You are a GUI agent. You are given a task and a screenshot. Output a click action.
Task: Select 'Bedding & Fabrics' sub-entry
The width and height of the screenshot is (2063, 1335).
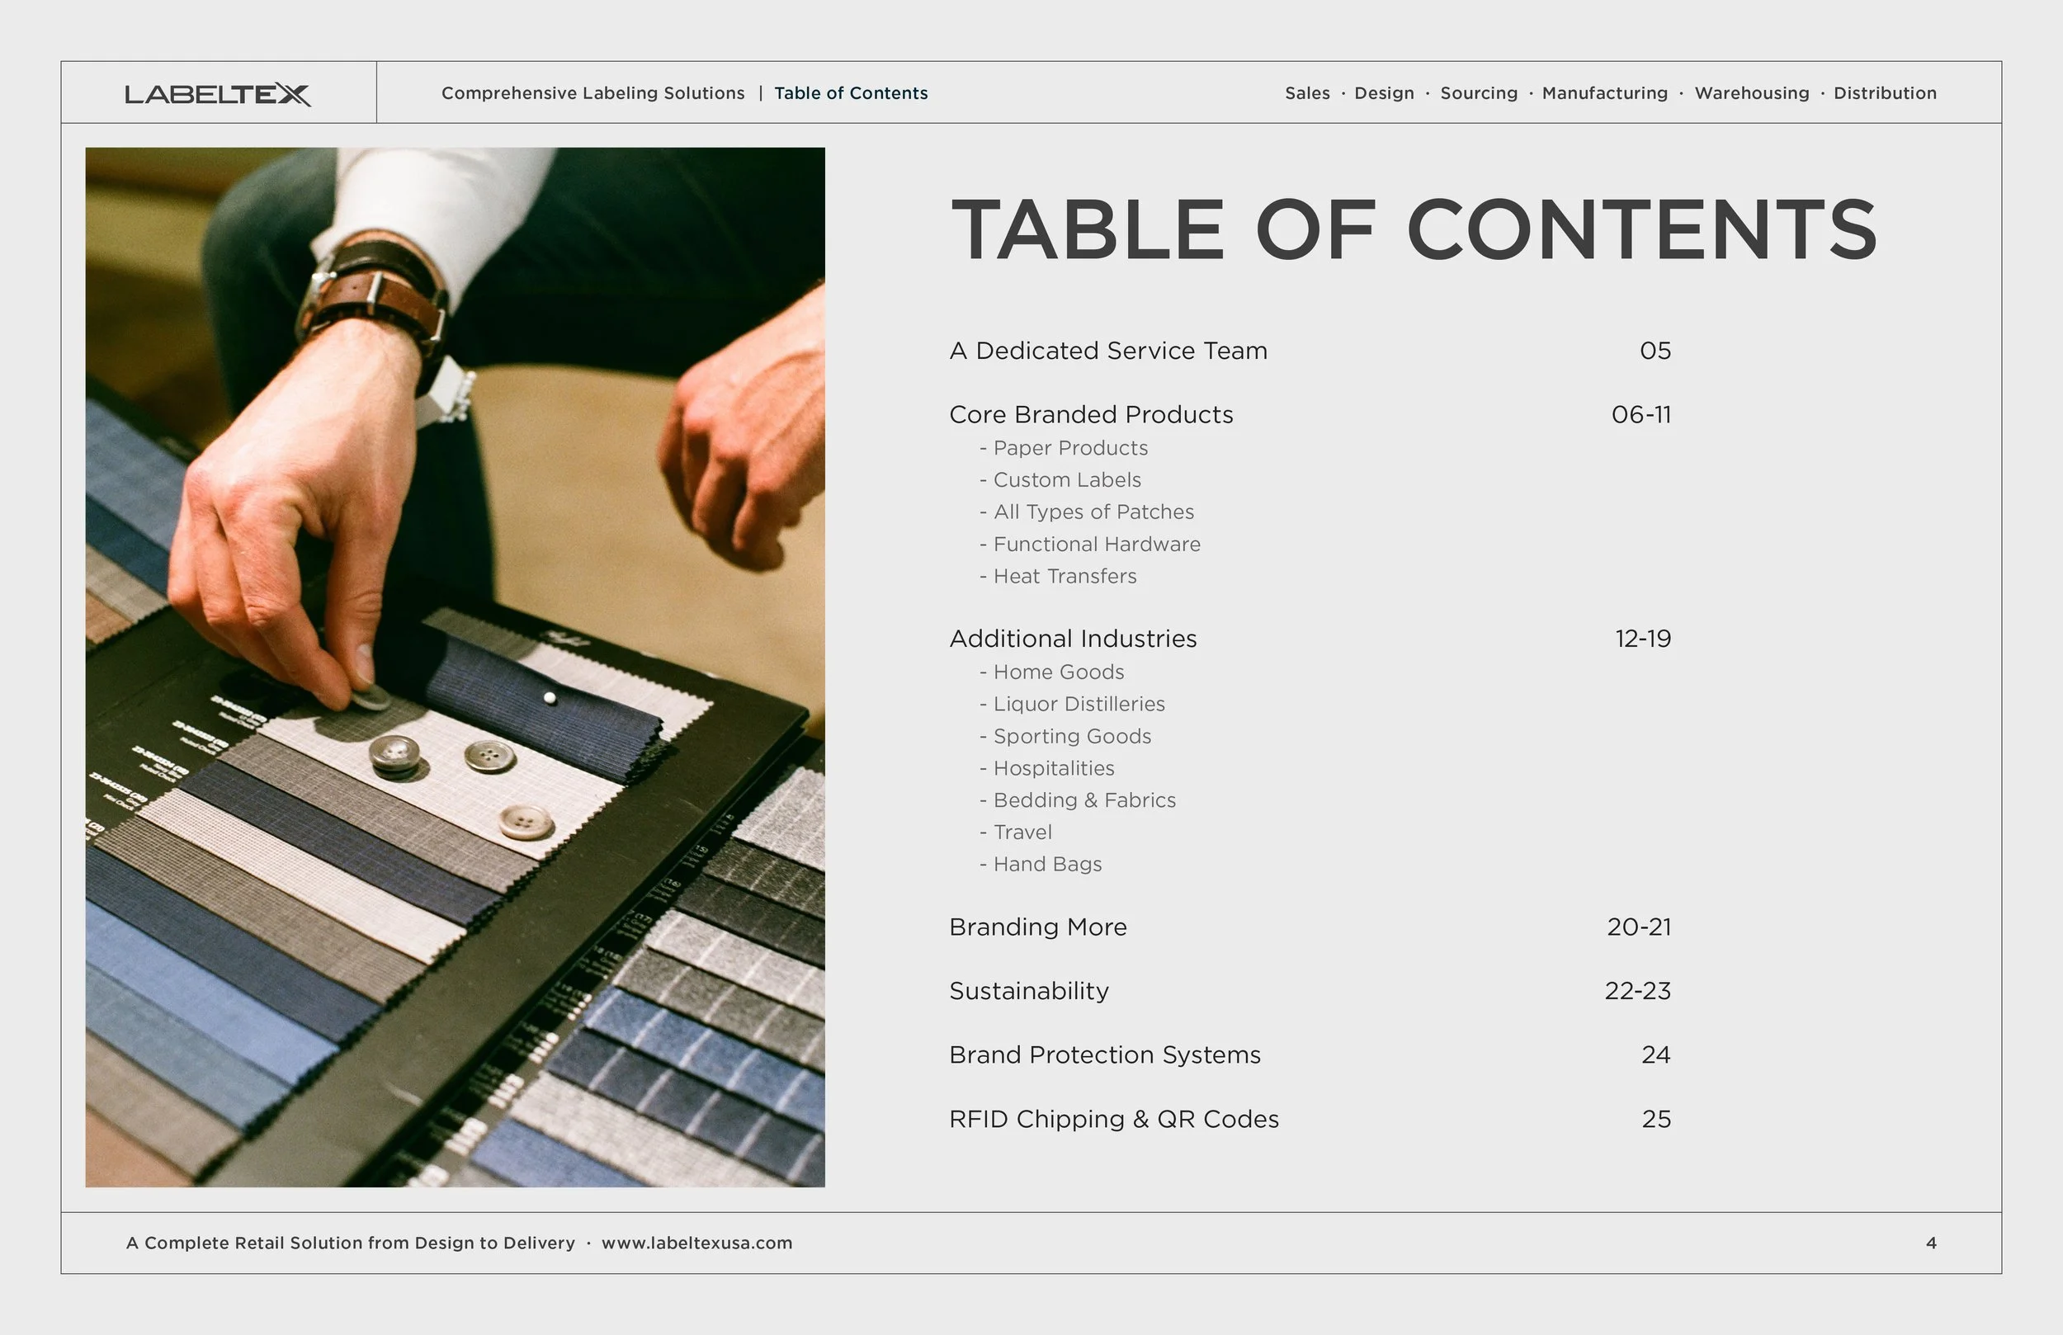tap(1084, 800)
